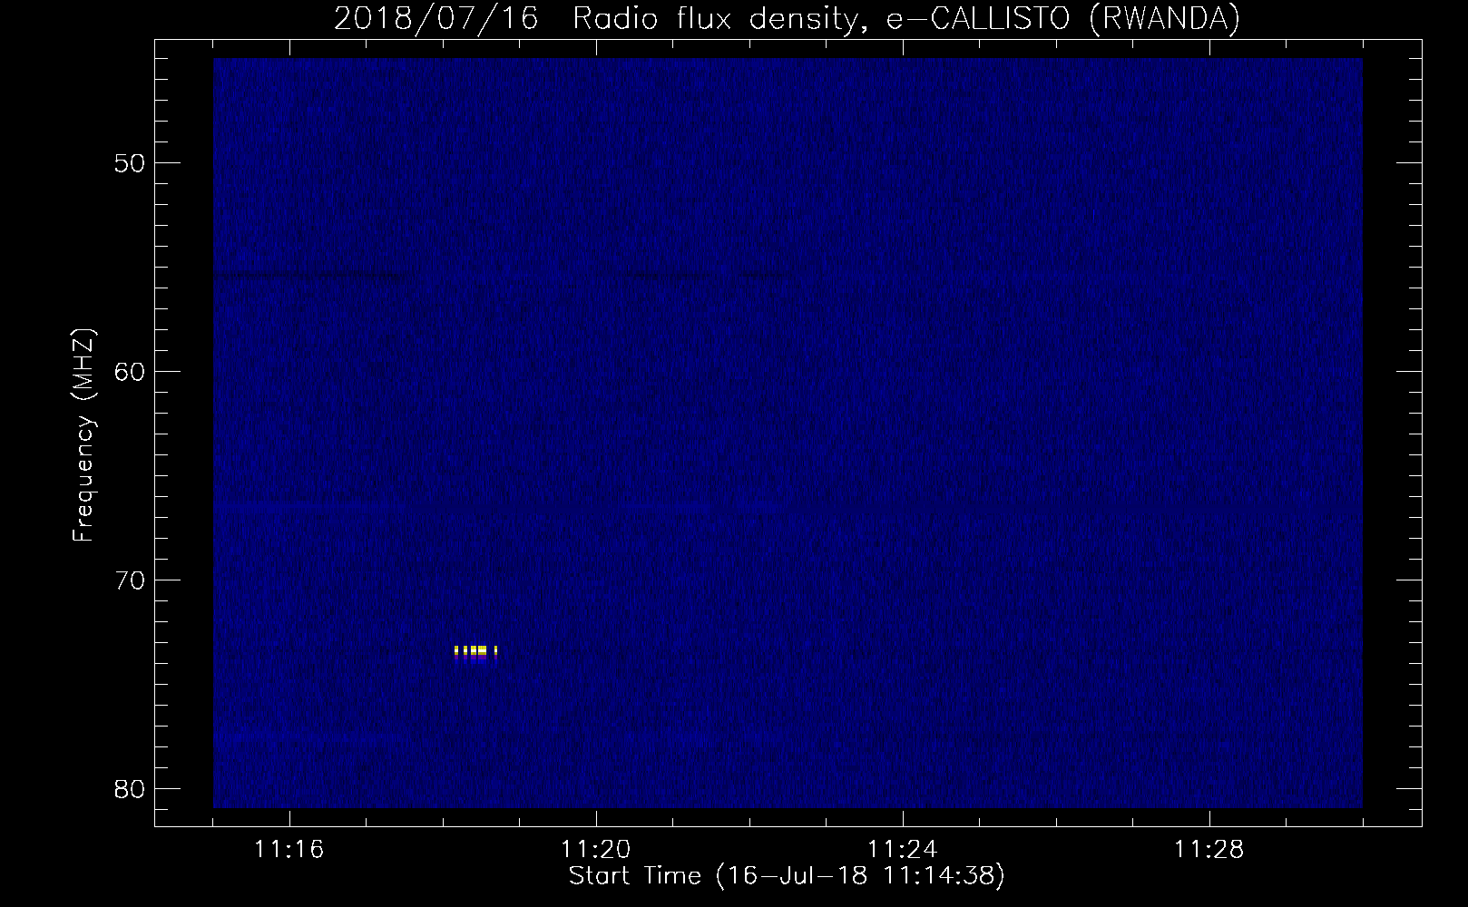Click the bright yellow burst near 73 MHz
1468x907 pixels.
[x=475, y=651]
